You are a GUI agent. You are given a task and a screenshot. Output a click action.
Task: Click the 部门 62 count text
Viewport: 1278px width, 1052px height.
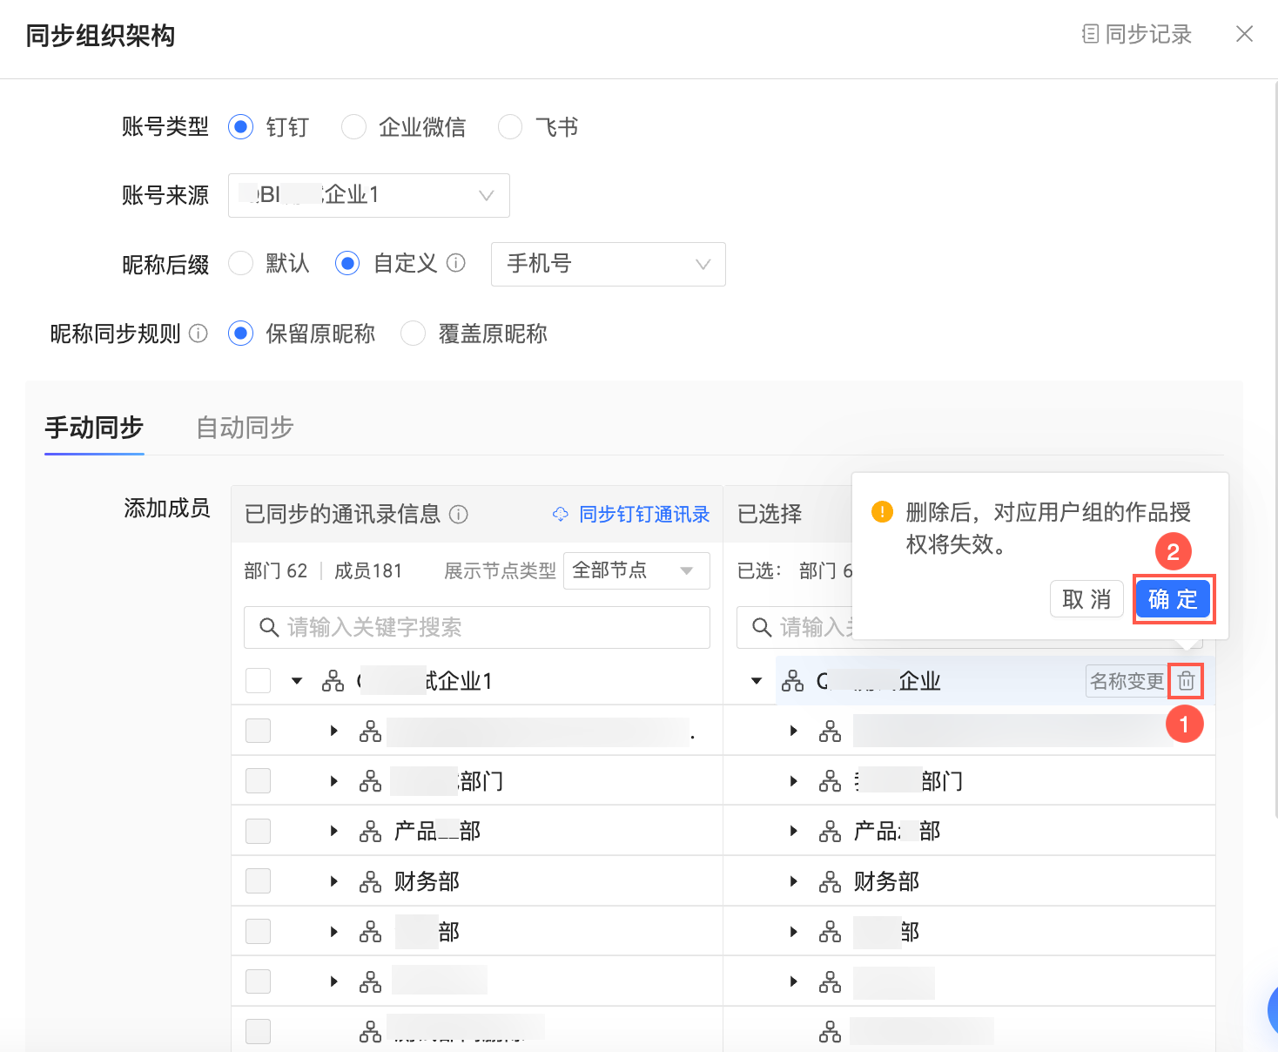point(276,571)
